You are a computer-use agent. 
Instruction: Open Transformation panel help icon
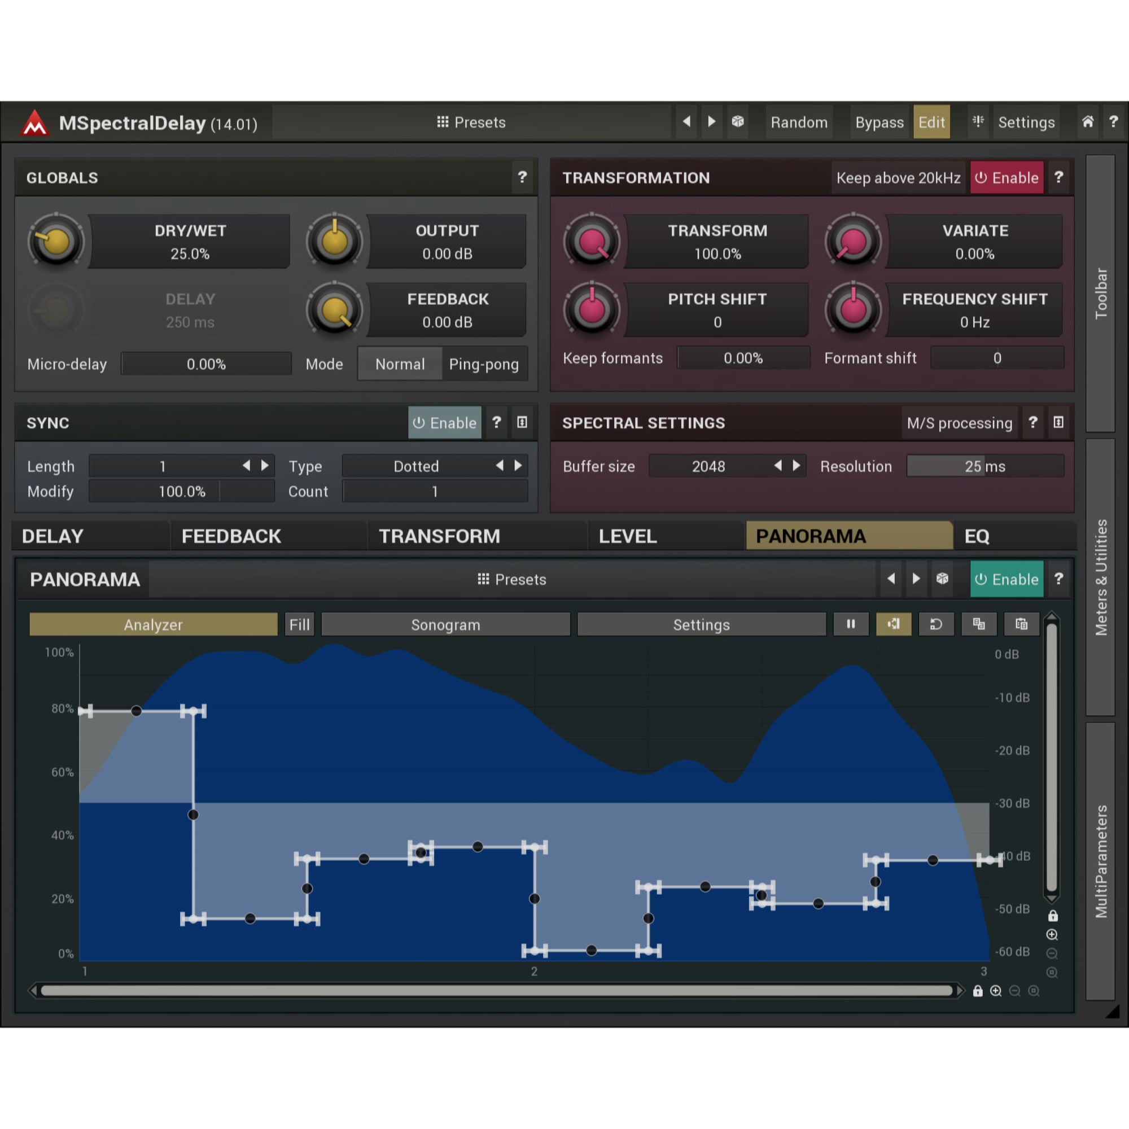click(1058, 177)
